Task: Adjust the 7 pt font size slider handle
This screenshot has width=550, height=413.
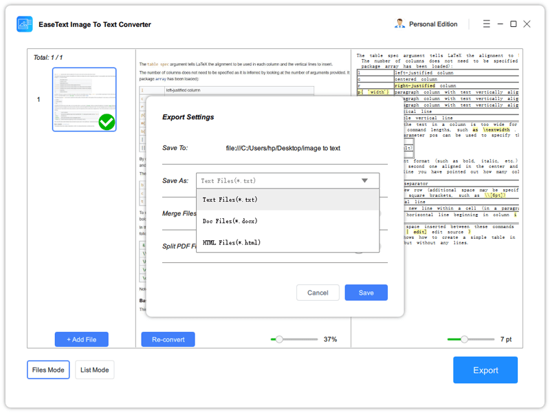Action: click(464, 339)
